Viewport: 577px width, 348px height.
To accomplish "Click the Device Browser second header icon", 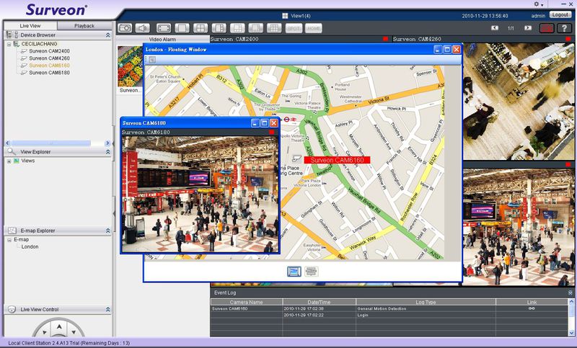I will click(x=16, y=35).
